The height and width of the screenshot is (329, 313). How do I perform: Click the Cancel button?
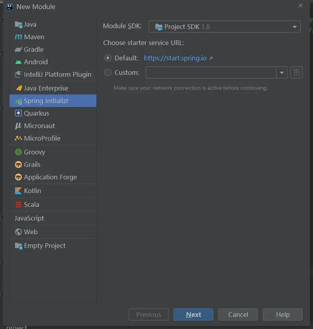238,315
